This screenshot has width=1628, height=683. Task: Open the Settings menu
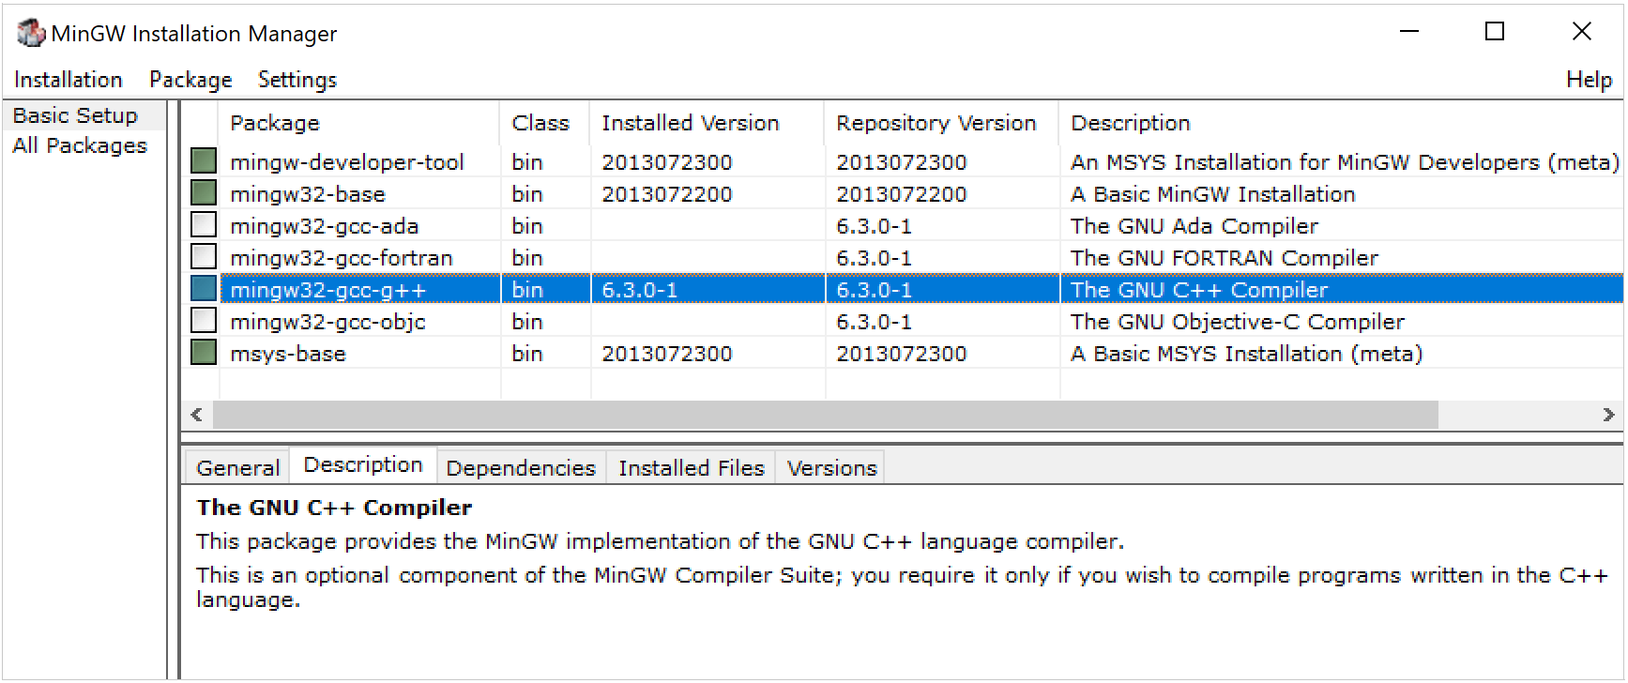click(297, 79)
